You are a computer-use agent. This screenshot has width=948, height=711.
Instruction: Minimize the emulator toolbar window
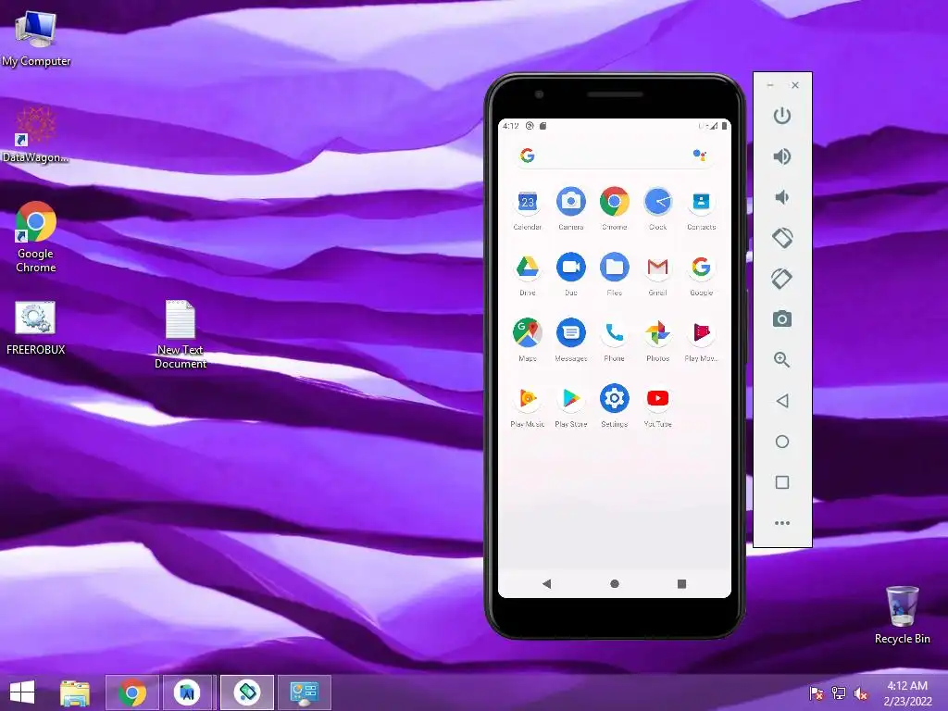(x=770, y=85)
